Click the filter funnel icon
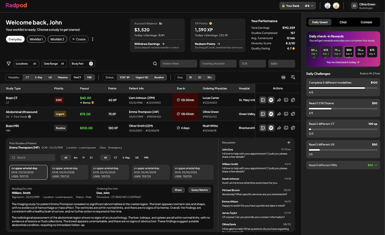This screenshot has height=235, width=385. 8,64
